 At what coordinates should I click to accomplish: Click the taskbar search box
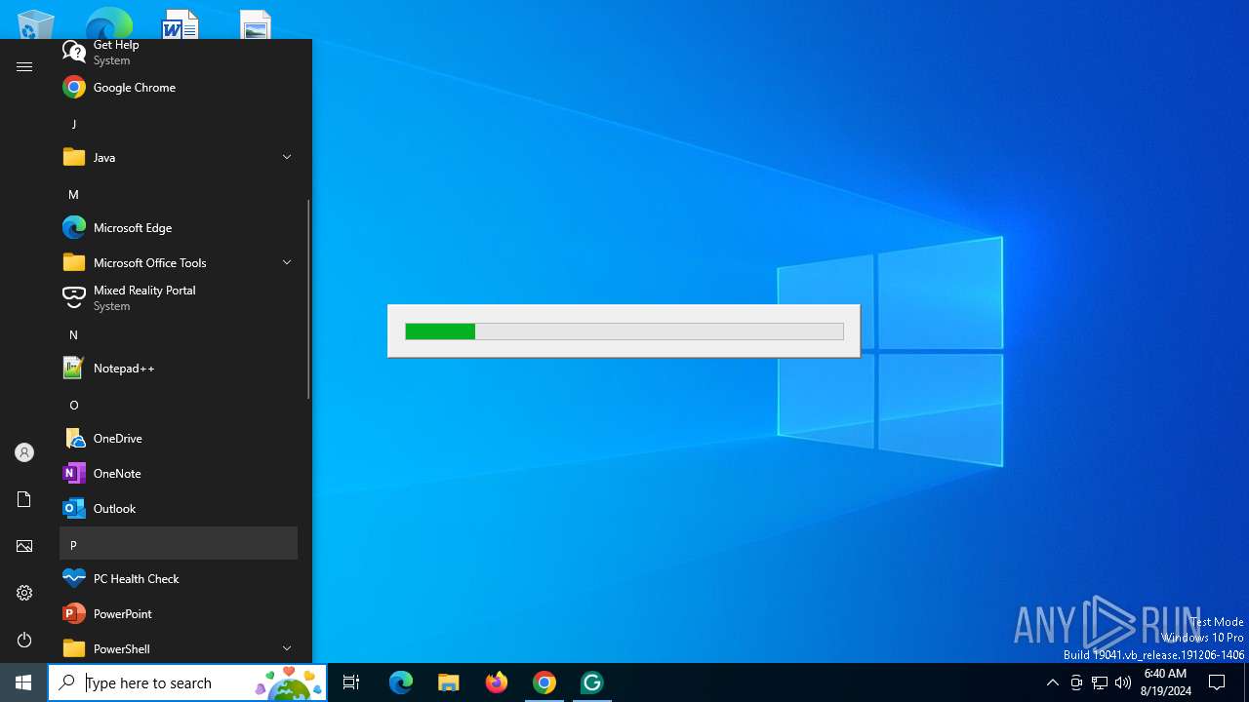tap(187, 682)
